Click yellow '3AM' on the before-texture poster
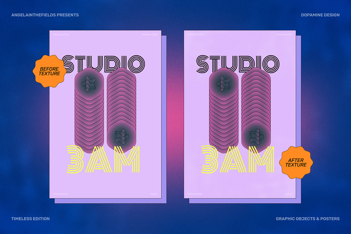Image resolution: width=351 pixels, height=234 pixels. (104, 159)
